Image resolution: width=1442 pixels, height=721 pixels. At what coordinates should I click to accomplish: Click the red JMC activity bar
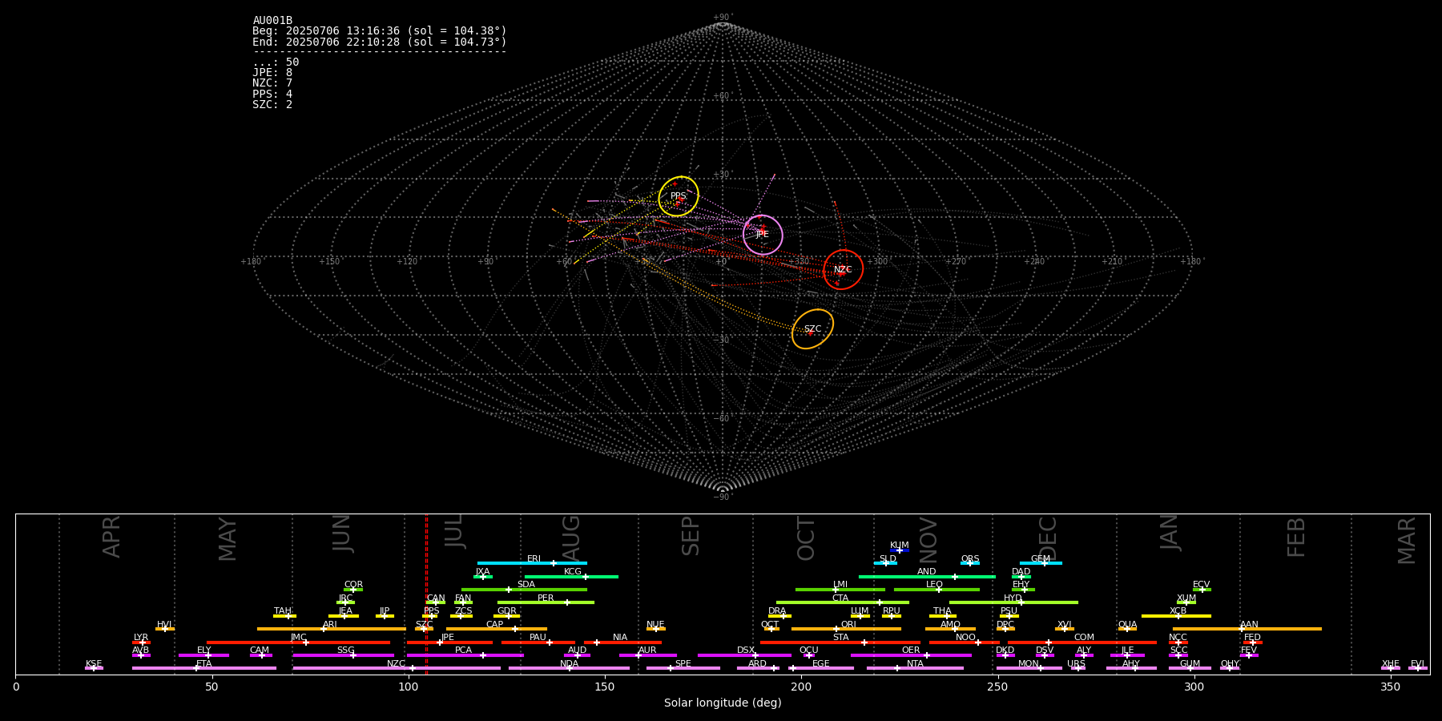299,642
